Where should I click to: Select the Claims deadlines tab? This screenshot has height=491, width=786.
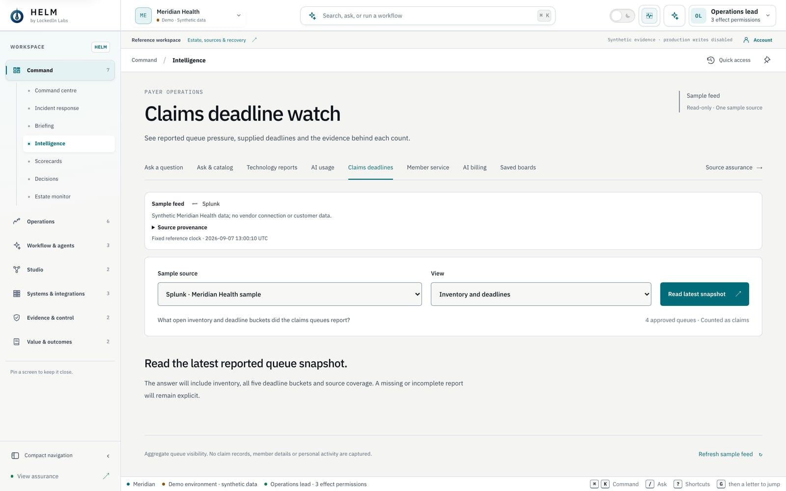[370, 167]
